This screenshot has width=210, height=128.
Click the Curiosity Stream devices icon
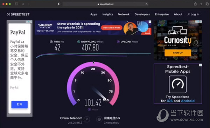[x=178, y=30]
